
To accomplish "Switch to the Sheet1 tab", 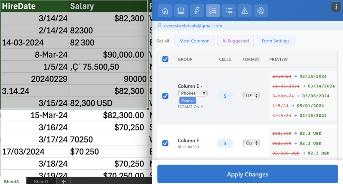I will 41,181.
